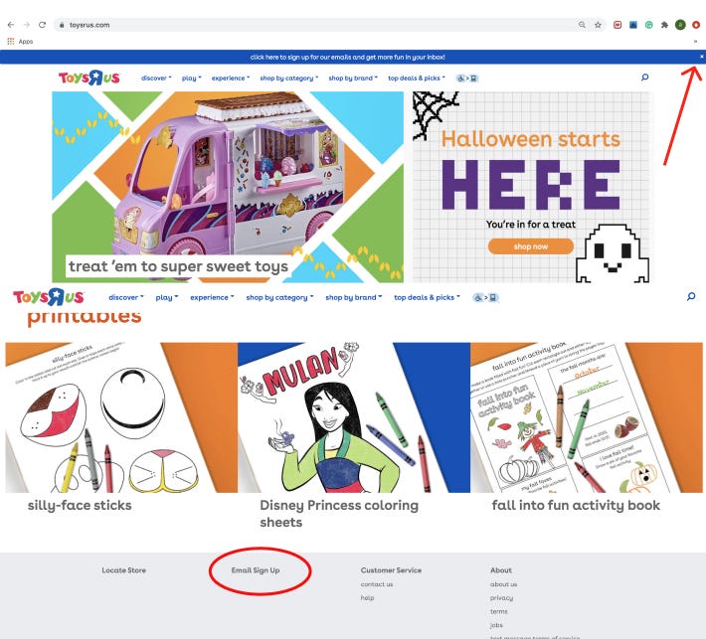Click 'Disney Princess coloring sheets' title
Viewport: 706px width, 639px height.
click(339, 514)
